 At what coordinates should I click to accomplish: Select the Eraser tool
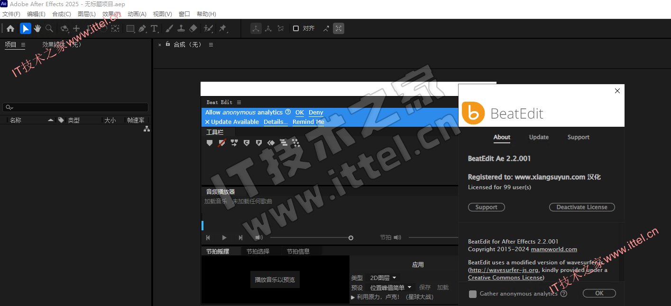(193, 28)
